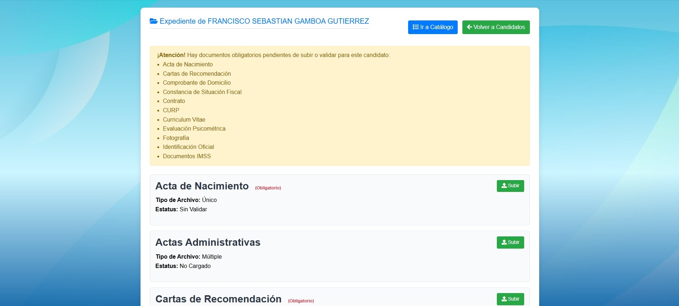Click Obligatorio label beside Acta de Nacimiento
Image resolution: width=679 pixels, height=306 pixels.
pyautogui.click(x=268, y=188)
